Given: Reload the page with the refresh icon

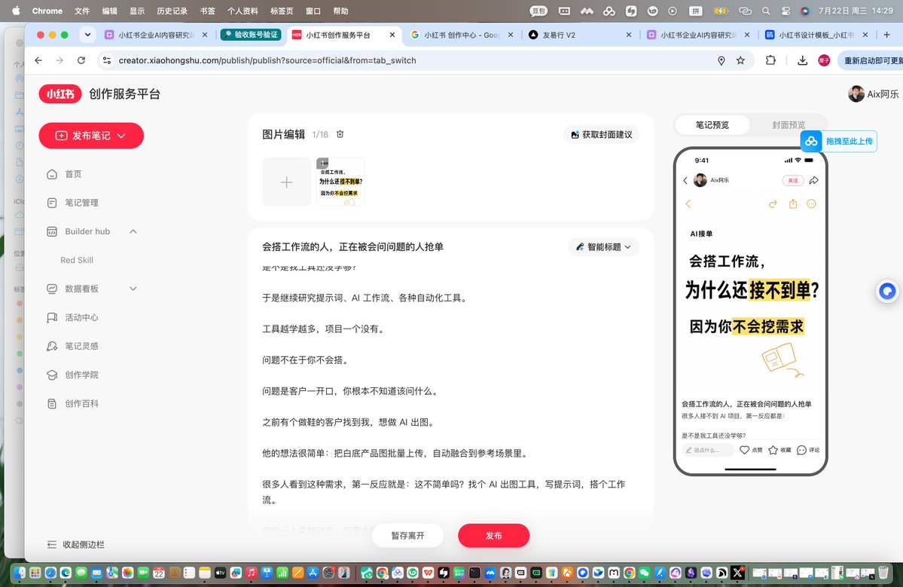Looking at the screenshot, I should [x=81, y=60].
